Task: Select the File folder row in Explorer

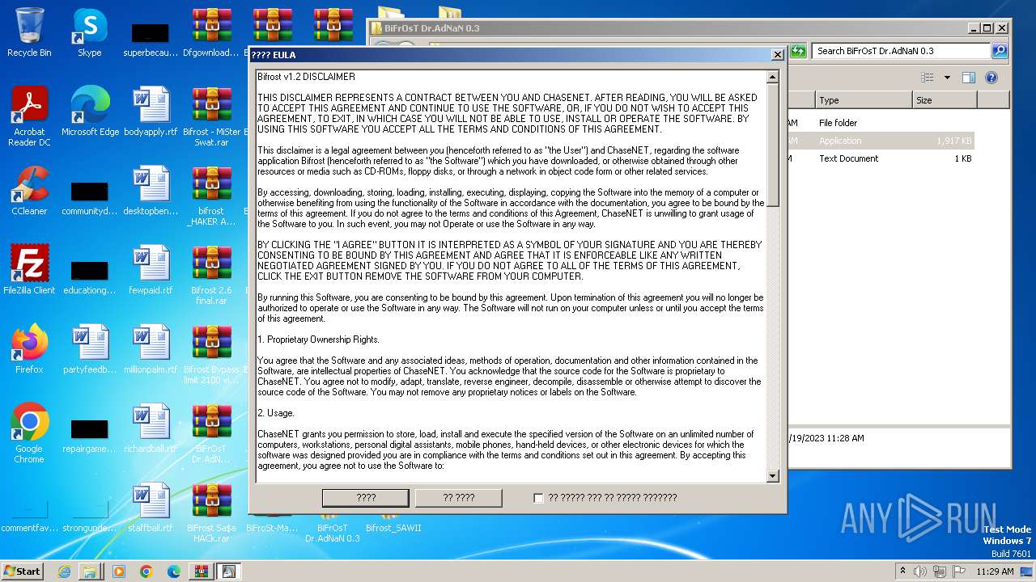Action: (881, 123)
